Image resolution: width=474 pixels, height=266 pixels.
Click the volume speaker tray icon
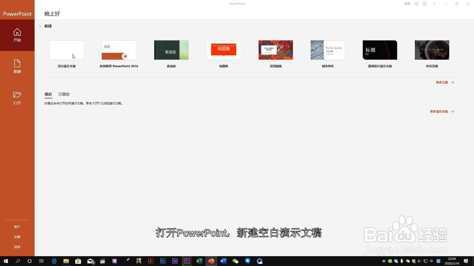click(x=419, y=261)
